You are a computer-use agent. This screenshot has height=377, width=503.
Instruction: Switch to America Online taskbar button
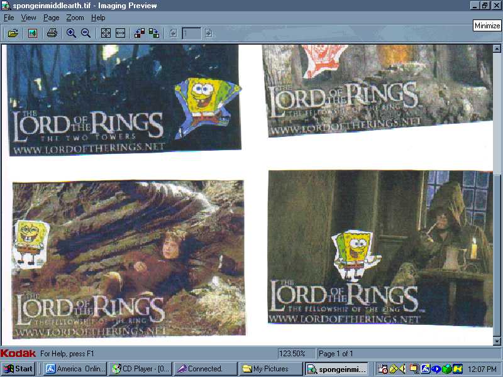point(75,369)
